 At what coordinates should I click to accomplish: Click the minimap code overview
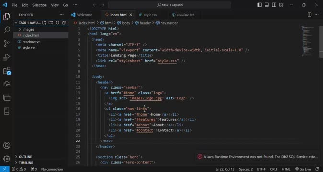click(x=308, y=41)
